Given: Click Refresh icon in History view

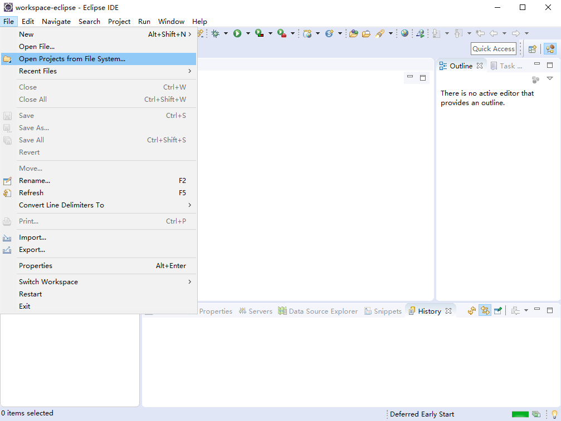Looking at the screenshot, I should pos(471,311).
